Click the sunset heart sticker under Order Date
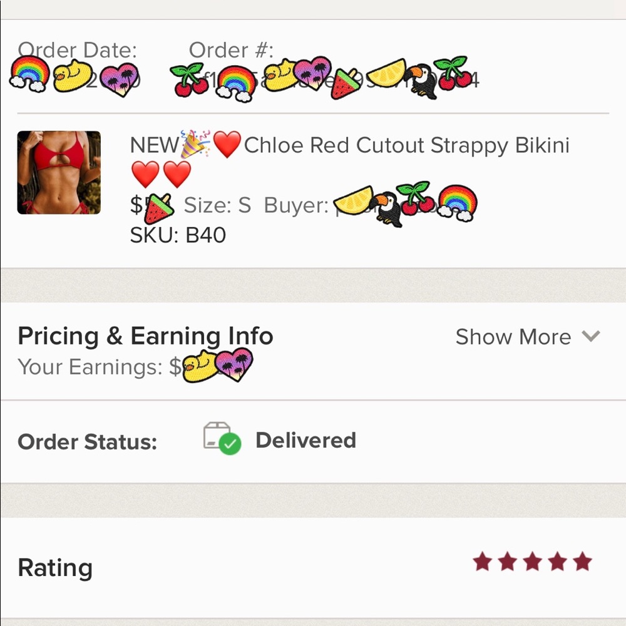 (120, 80)
